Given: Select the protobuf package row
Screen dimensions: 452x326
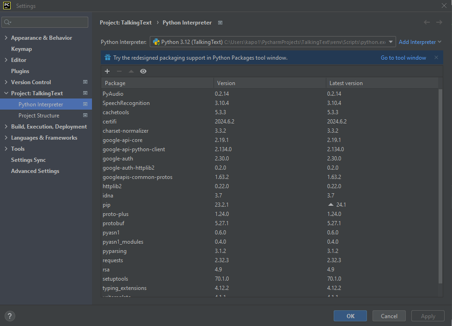Looking at the screenshot, I should coord(270,223).
